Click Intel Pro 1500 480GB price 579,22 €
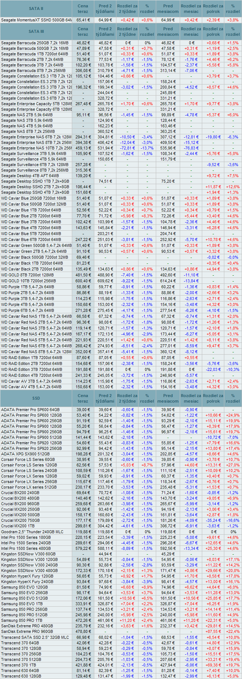Viewport: 242px width, 679px height. point(83,548)
